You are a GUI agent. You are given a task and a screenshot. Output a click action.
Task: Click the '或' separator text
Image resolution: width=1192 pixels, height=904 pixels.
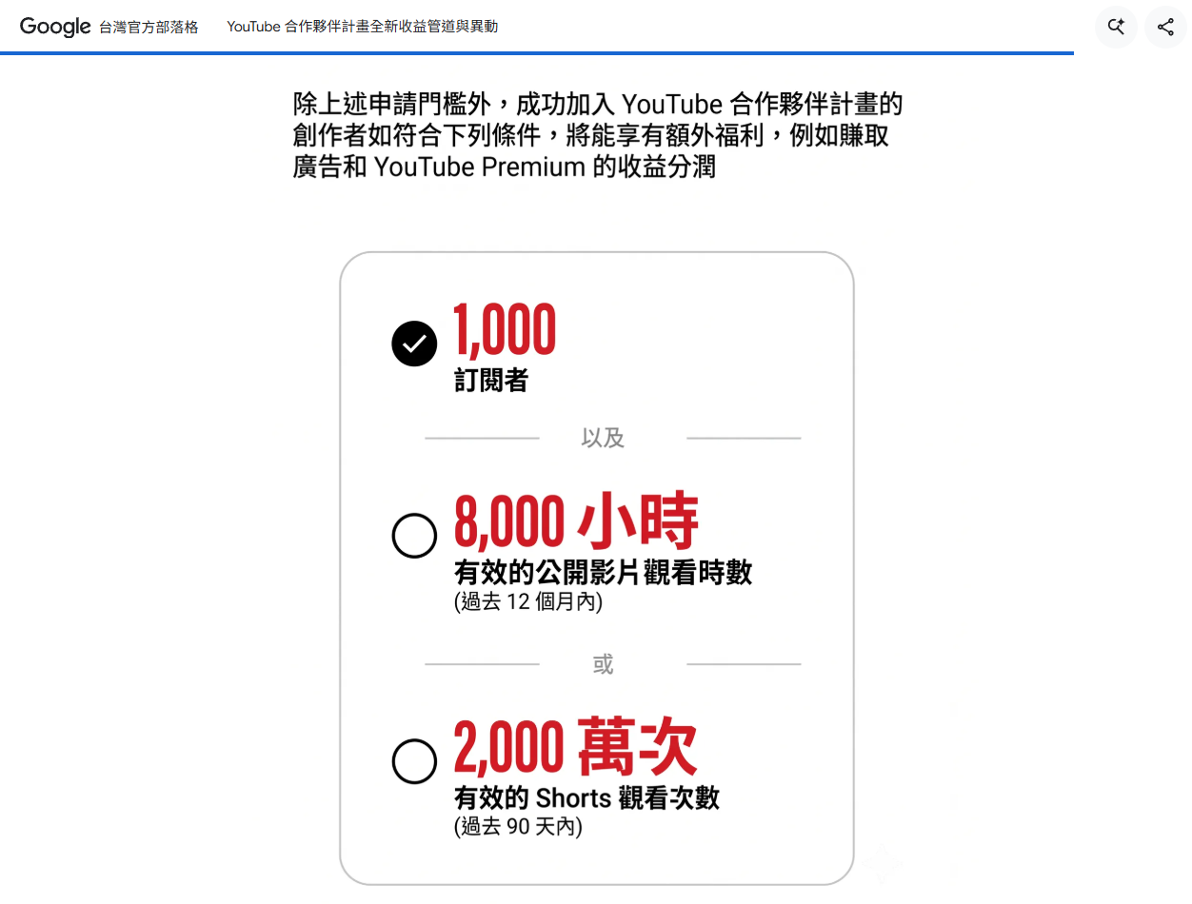603,663
